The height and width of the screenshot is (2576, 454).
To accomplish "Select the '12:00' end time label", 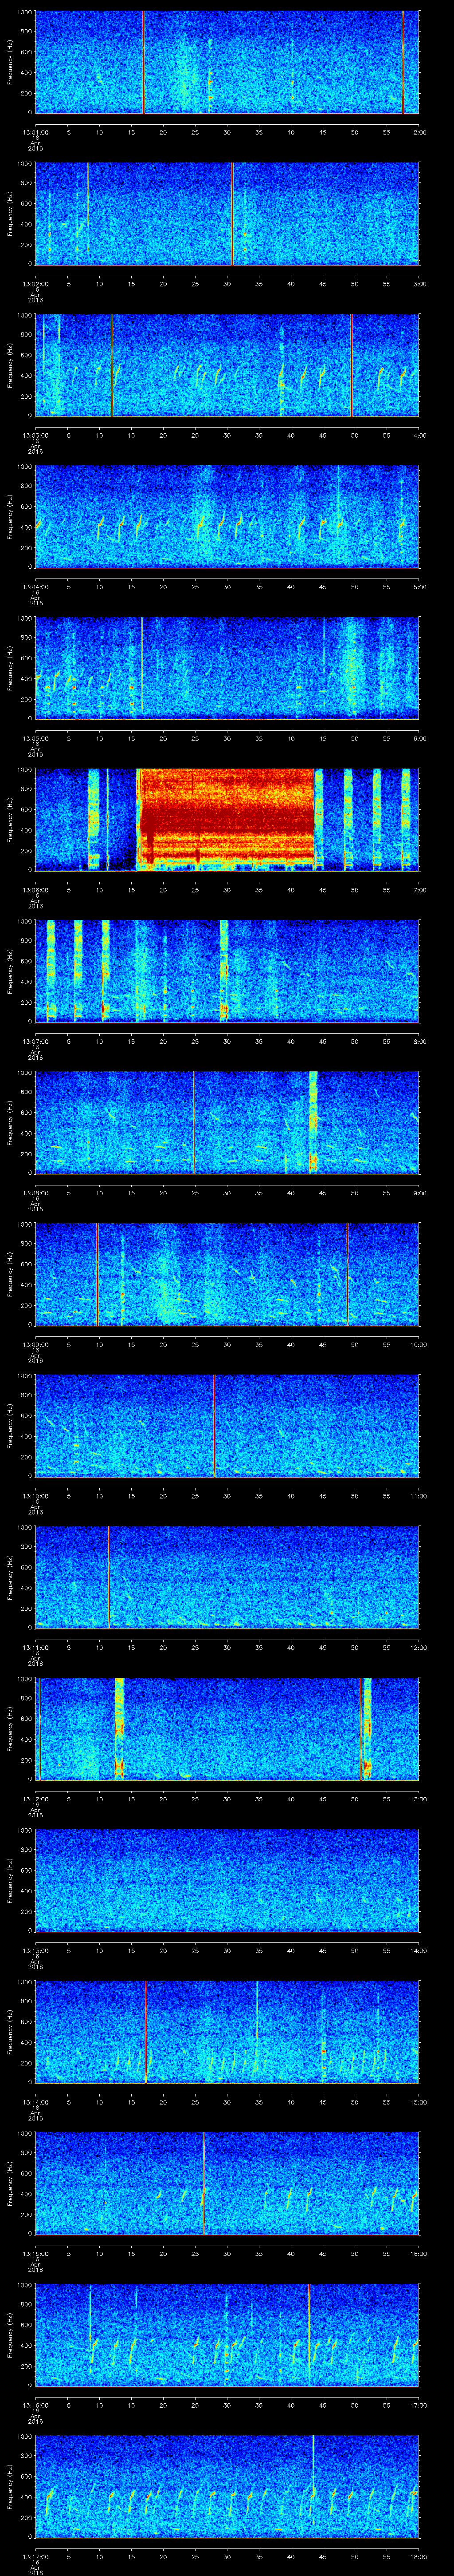I will 418,1647.
